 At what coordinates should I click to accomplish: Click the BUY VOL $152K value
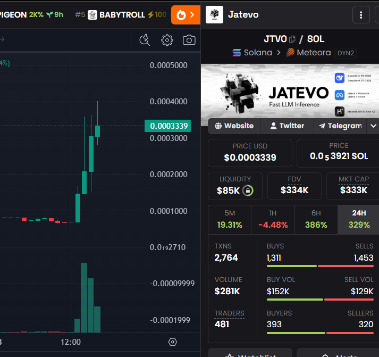(x=278, y=292)
